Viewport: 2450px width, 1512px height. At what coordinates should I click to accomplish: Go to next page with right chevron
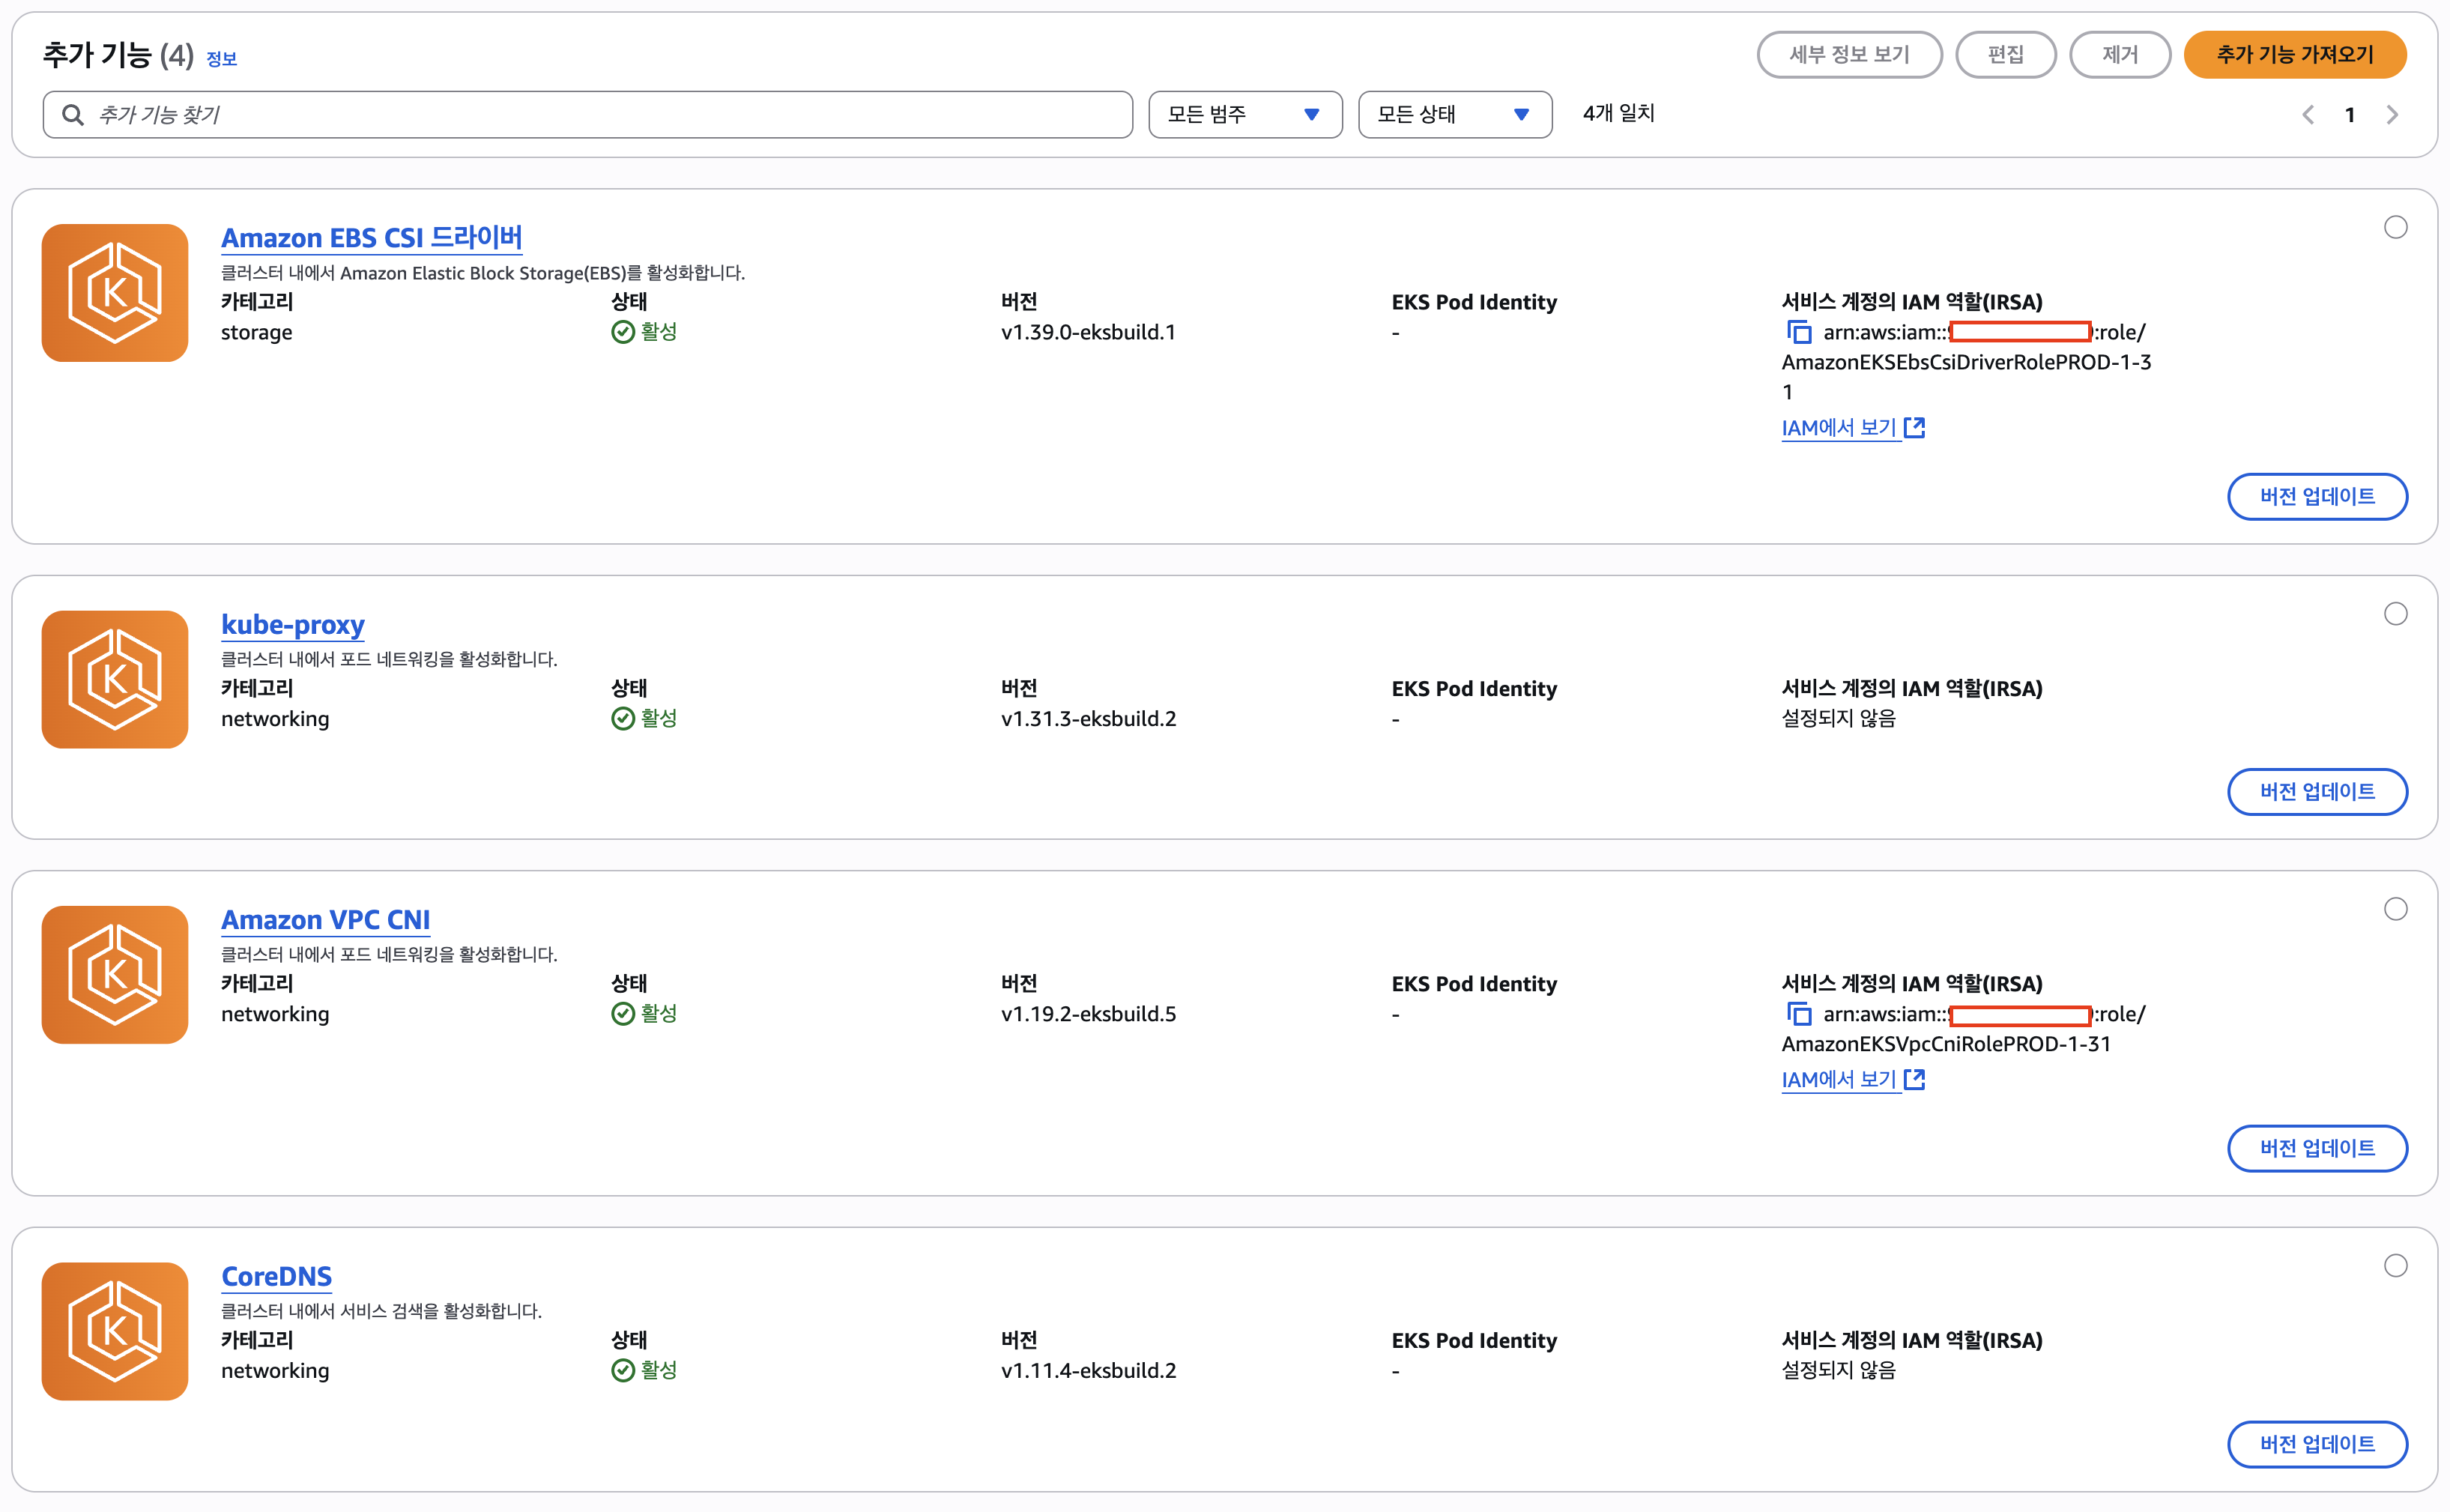[2392, 115]
